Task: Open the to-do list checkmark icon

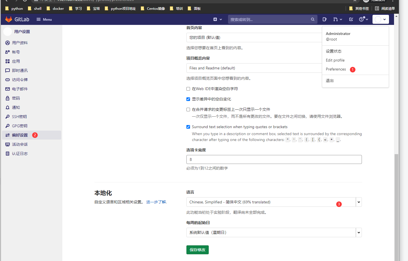Action: 351,19
